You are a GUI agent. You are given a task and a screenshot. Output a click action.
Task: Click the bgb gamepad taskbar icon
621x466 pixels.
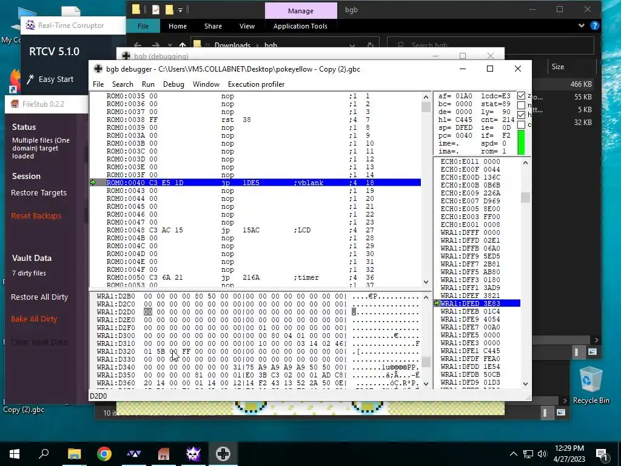[223, 454]
